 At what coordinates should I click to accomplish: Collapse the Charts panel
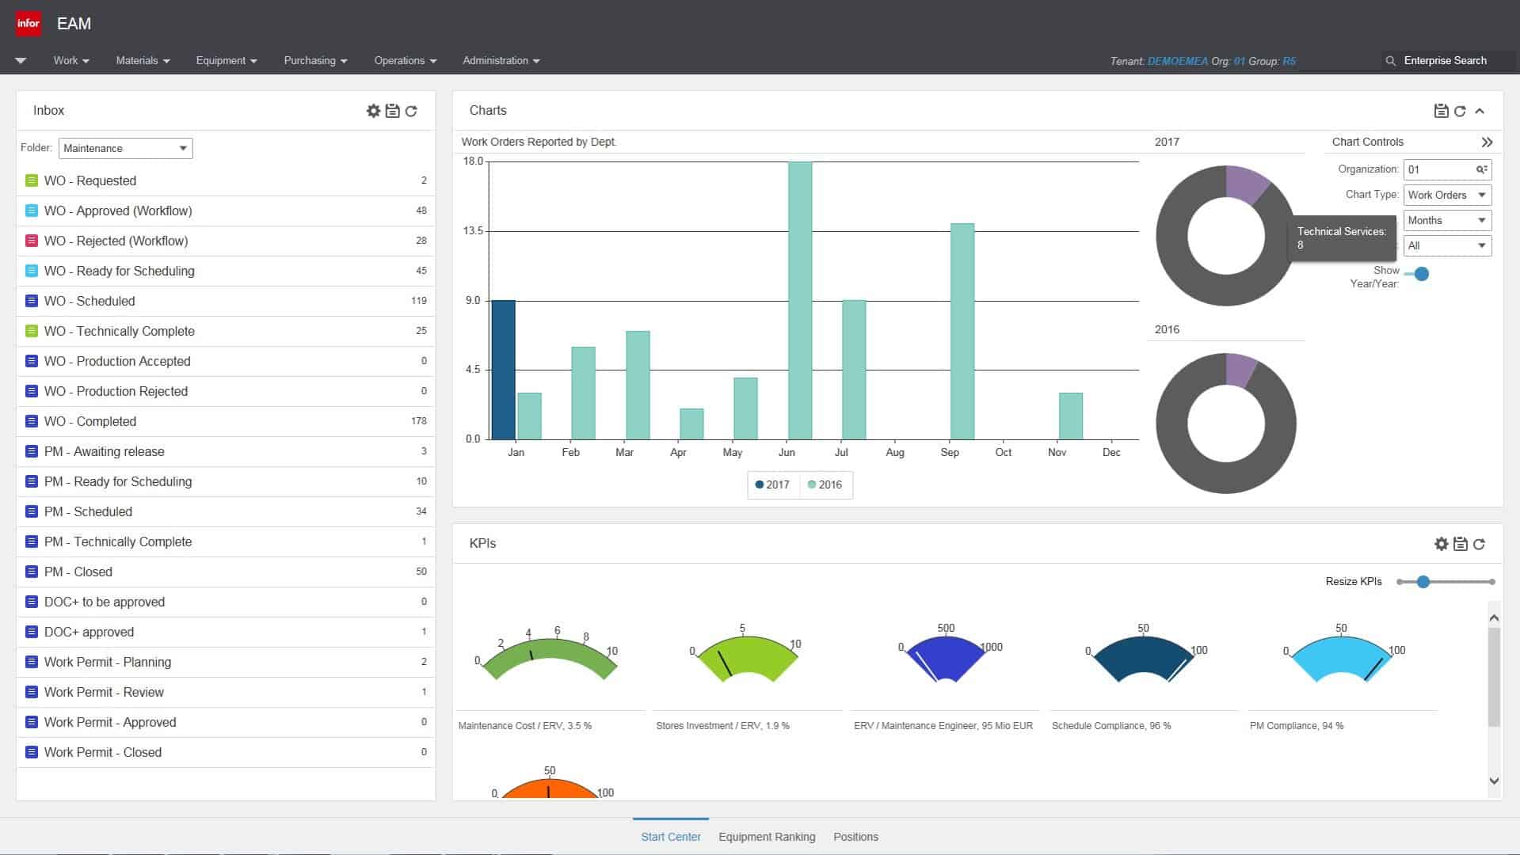(x=1480, y=111)
